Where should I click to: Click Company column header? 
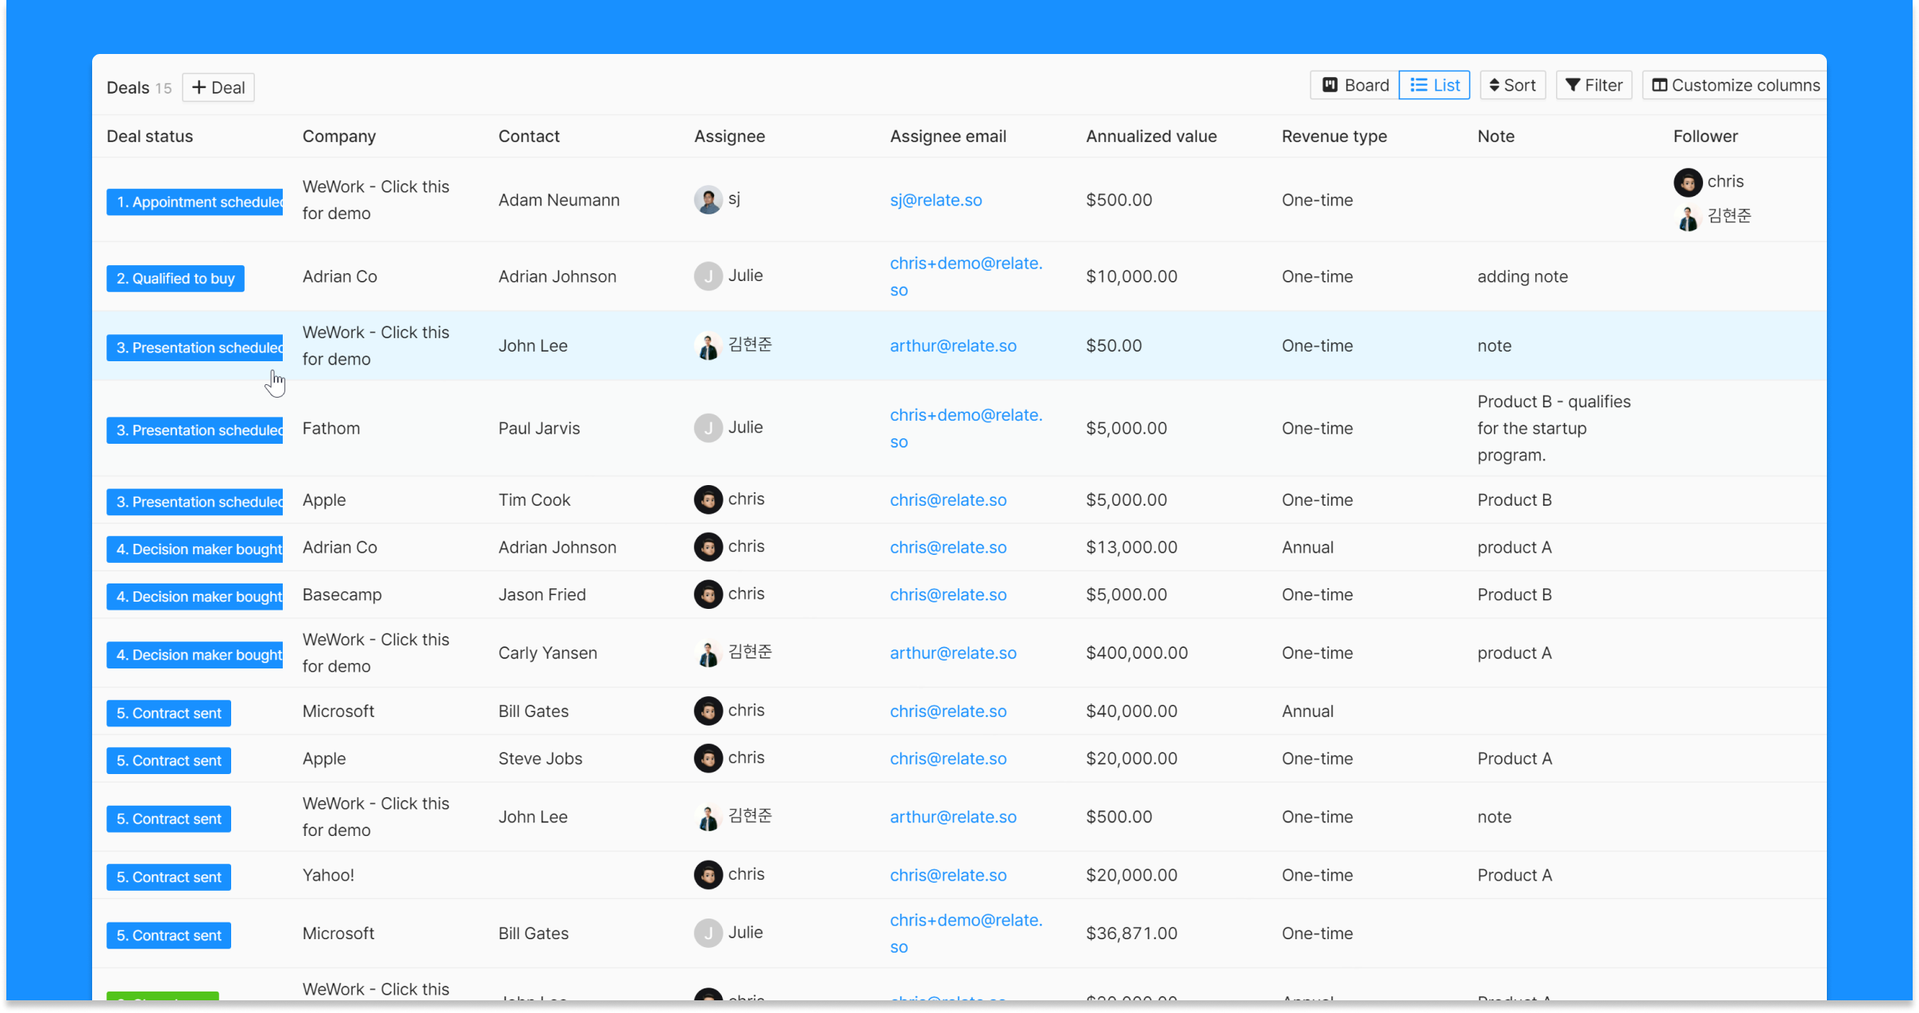click(339, 136)
